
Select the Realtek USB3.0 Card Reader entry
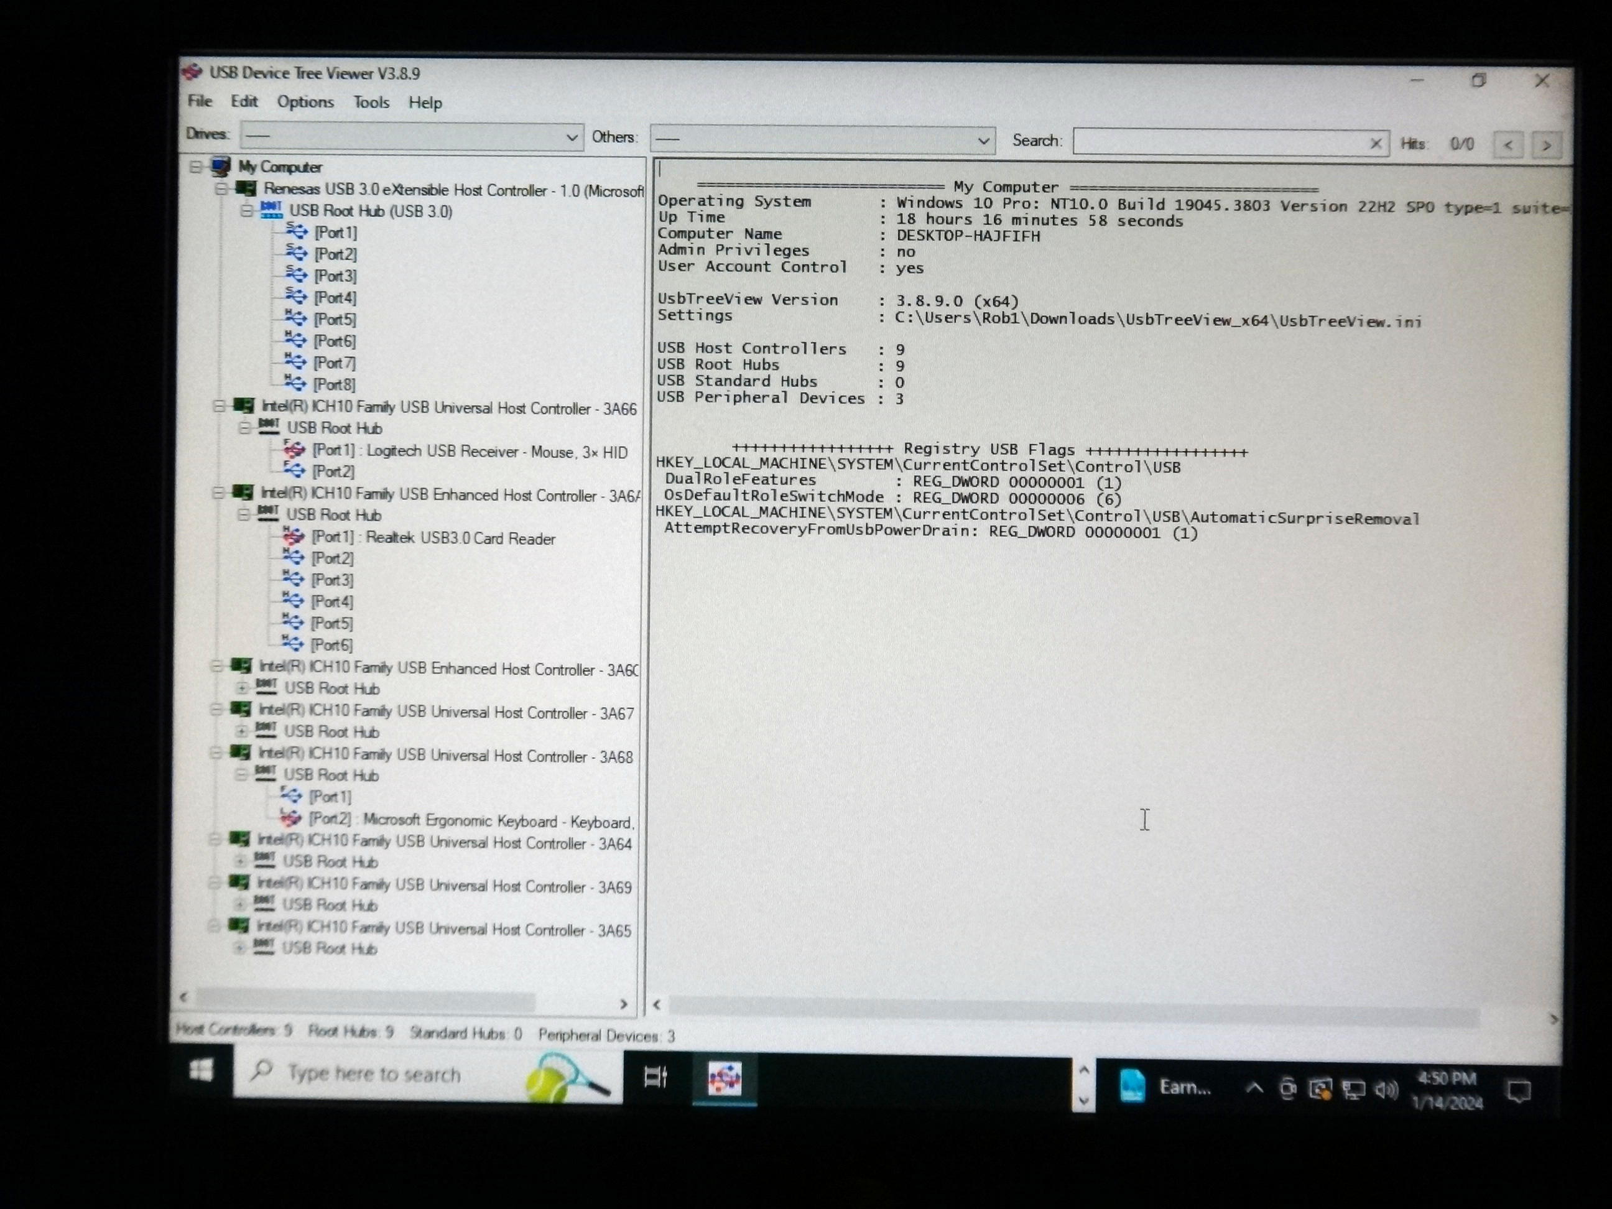[x=433, y=539]
